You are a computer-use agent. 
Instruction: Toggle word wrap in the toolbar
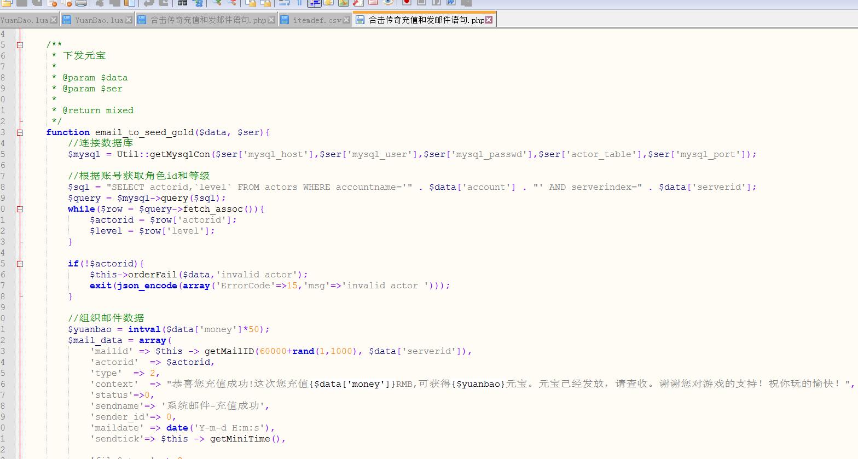(285, 3)
